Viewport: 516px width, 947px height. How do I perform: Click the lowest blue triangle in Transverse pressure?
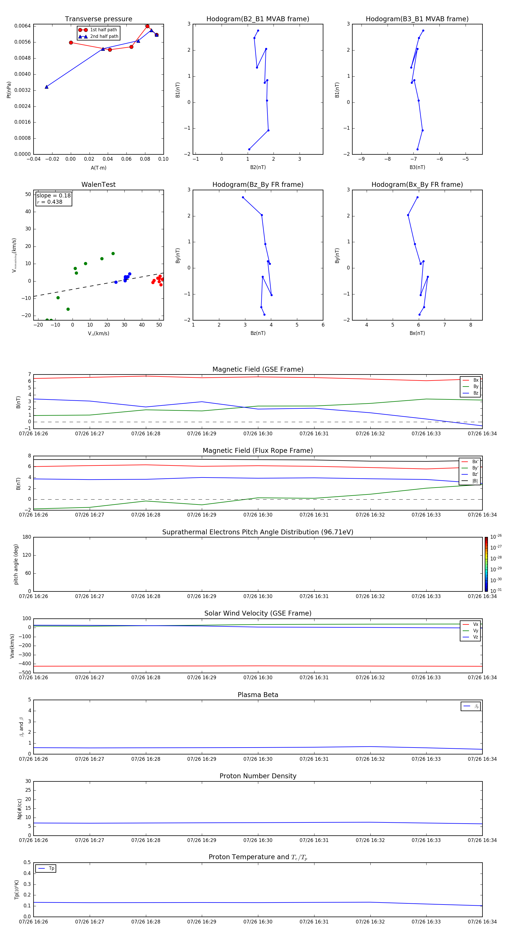tap(47, 87)
